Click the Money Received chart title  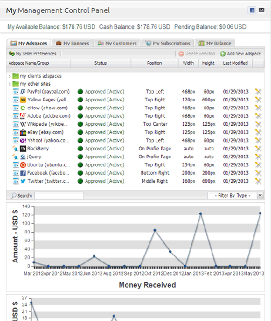(148, 285)
